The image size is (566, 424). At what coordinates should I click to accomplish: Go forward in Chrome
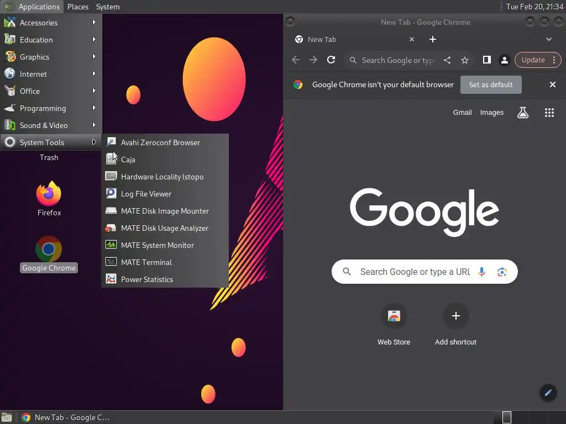pyautogui.click(x=313, y=60)
